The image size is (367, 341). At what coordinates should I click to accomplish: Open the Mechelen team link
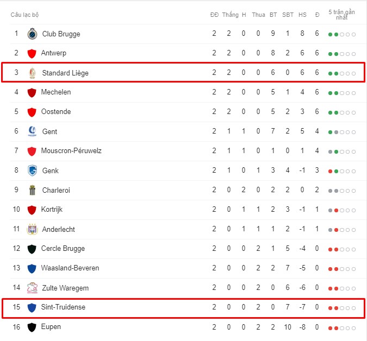click(x=56, y=92)
